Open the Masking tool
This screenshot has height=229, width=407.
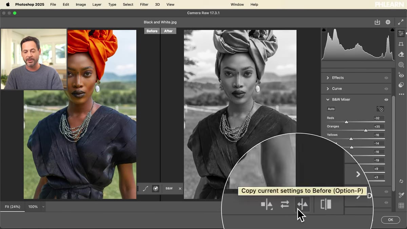click(401, 64)
